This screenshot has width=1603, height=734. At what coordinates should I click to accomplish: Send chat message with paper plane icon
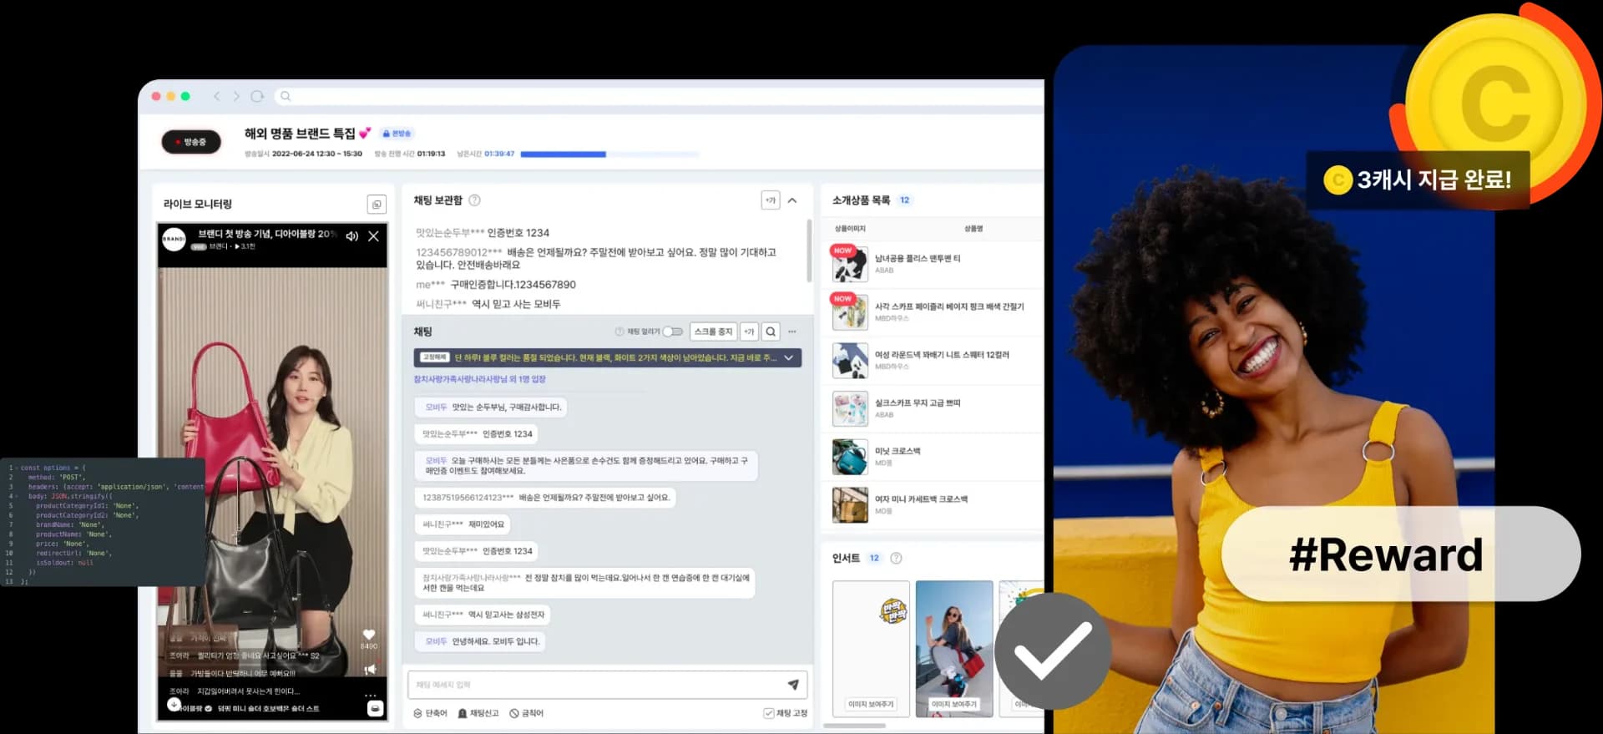(793, 685)
